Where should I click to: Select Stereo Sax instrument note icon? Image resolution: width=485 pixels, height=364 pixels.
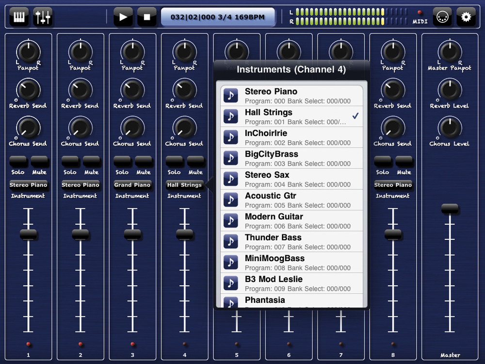click(231, 179)
